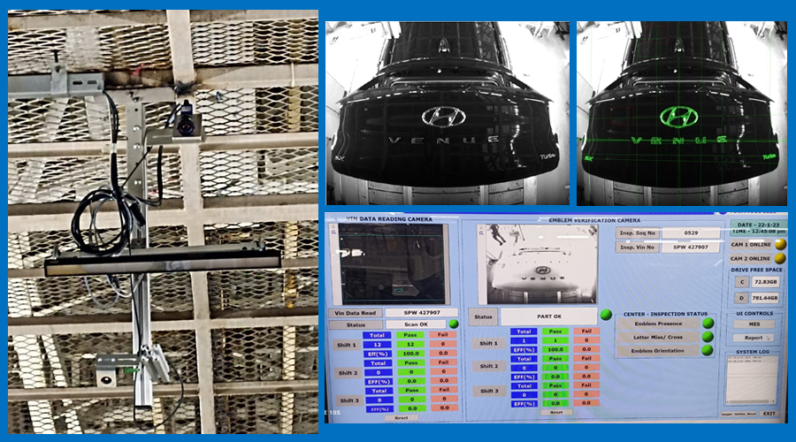The height and width of the screenshot is (442, 796).
Task: Click the C drive label box
Action: tap(742, 282)
